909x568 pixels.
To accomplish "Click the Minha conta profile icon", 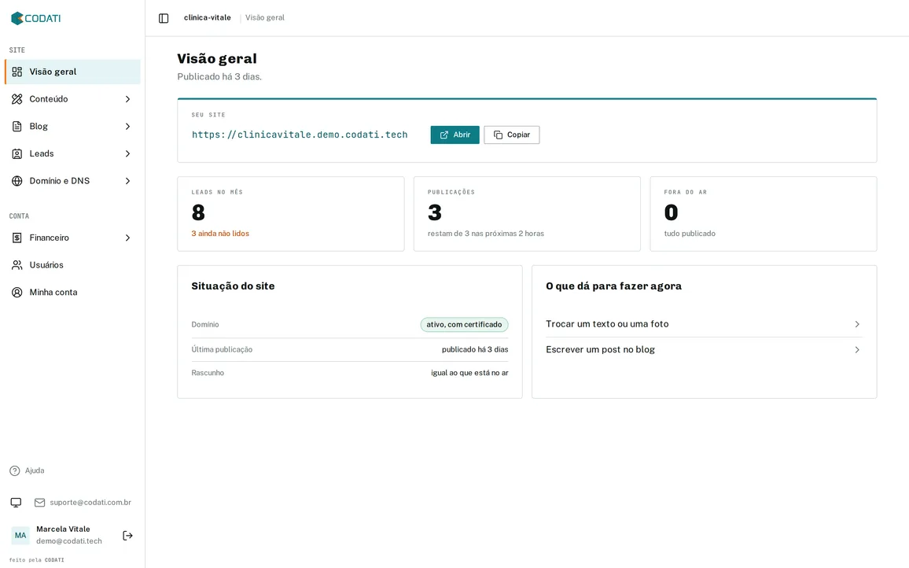I will pos(17,293).
